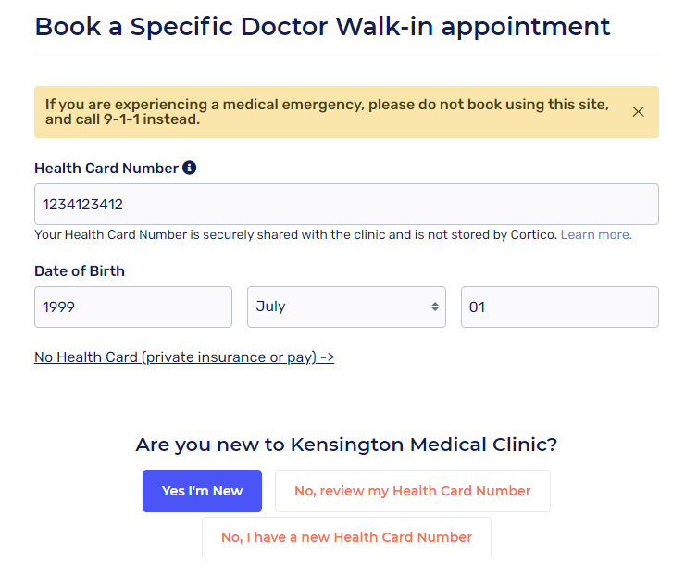Follow the No Health Card private insurance link
Screen dimensions: 685x577
[x=184, y=357]
